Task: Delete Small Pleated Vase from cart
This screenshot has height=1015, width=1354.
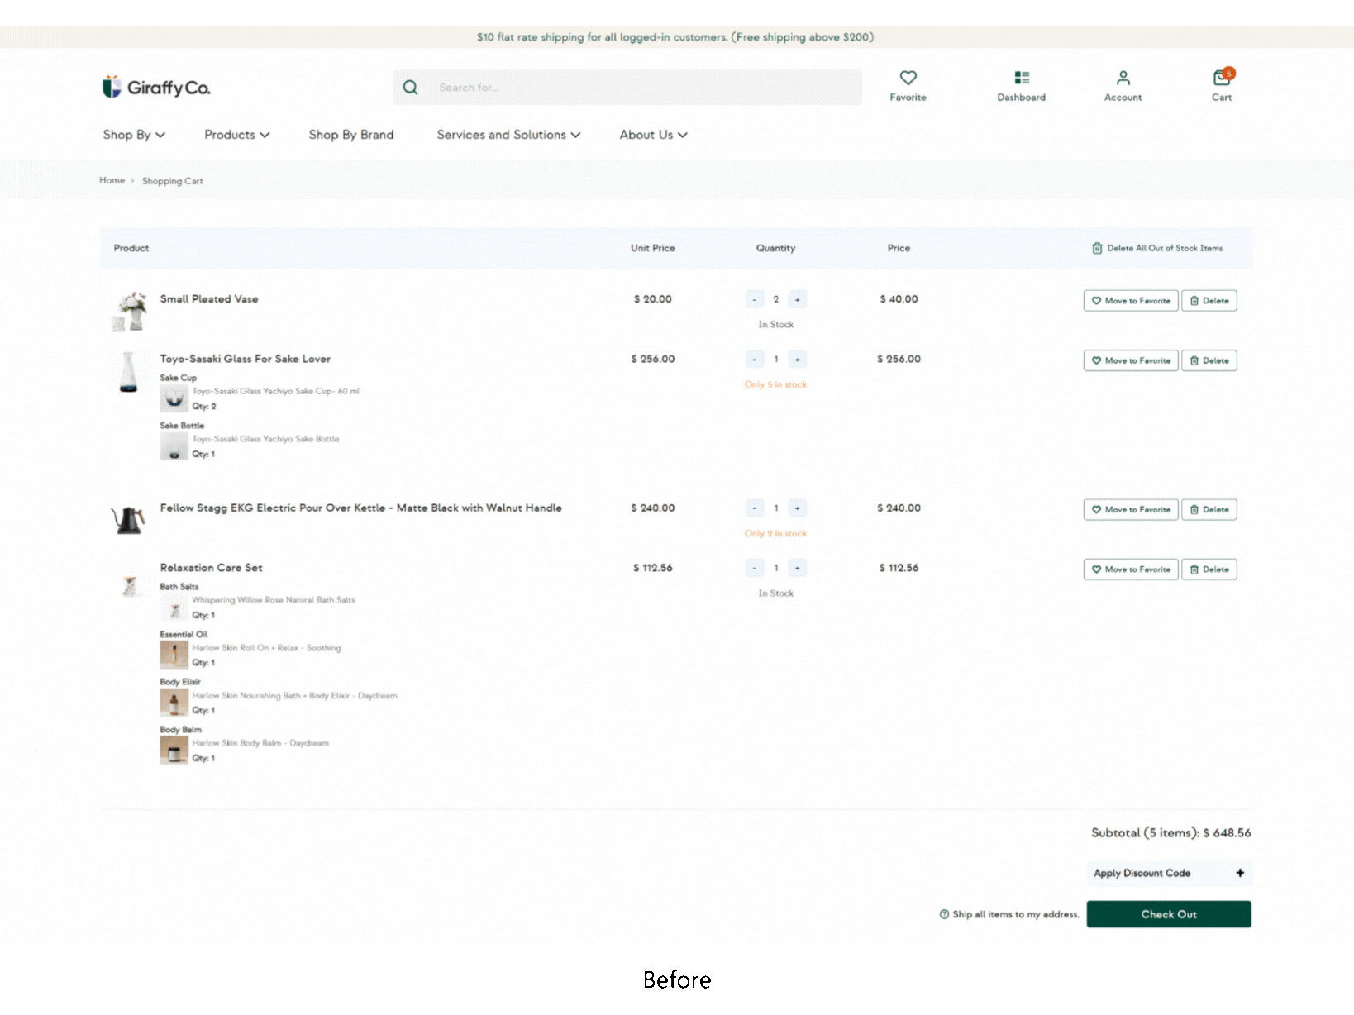Action: [1209, 301]
